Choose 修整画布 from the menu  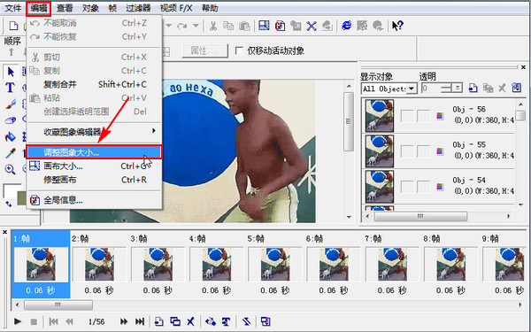(94, 180)
